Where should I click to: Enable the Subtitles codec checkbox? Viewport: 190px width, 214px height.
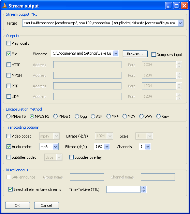click(9, 157)
